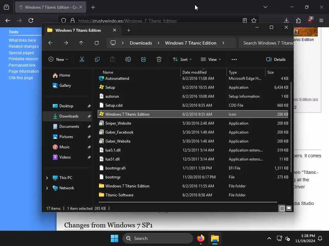Viewport: 329px width, 246px height.
Task: Click the Windows Start button
Action: coord(115,238)
